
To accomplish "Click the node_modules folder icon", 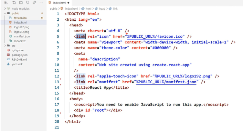I will [x=8, y=8].
